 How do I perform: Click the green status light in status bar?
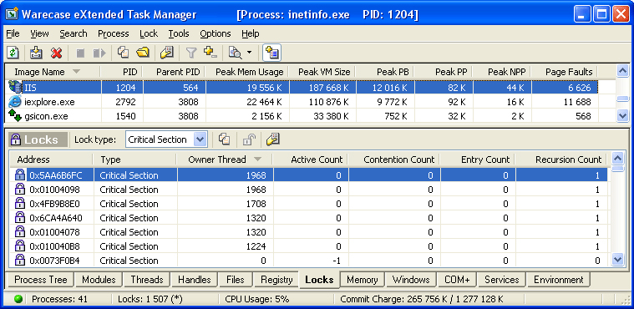(18, 299)
